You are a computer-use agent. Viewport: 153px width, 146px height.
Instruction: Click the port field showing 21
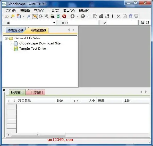(x=147, y=23)
